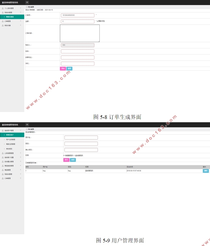Click the pink 提交 button in admin form
The width and height of the screenshot is (210, 246).
[66, 160]
